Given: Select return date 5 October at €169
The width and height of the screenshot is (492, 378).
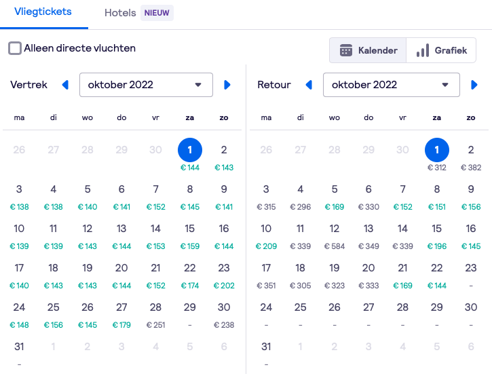Looking at the screenshot, I should 335,194.
